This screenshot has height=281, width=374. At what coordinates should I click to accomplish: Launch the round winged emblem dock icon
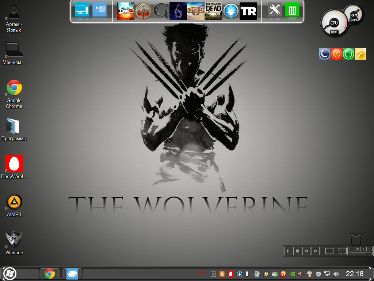coord(143,11)
